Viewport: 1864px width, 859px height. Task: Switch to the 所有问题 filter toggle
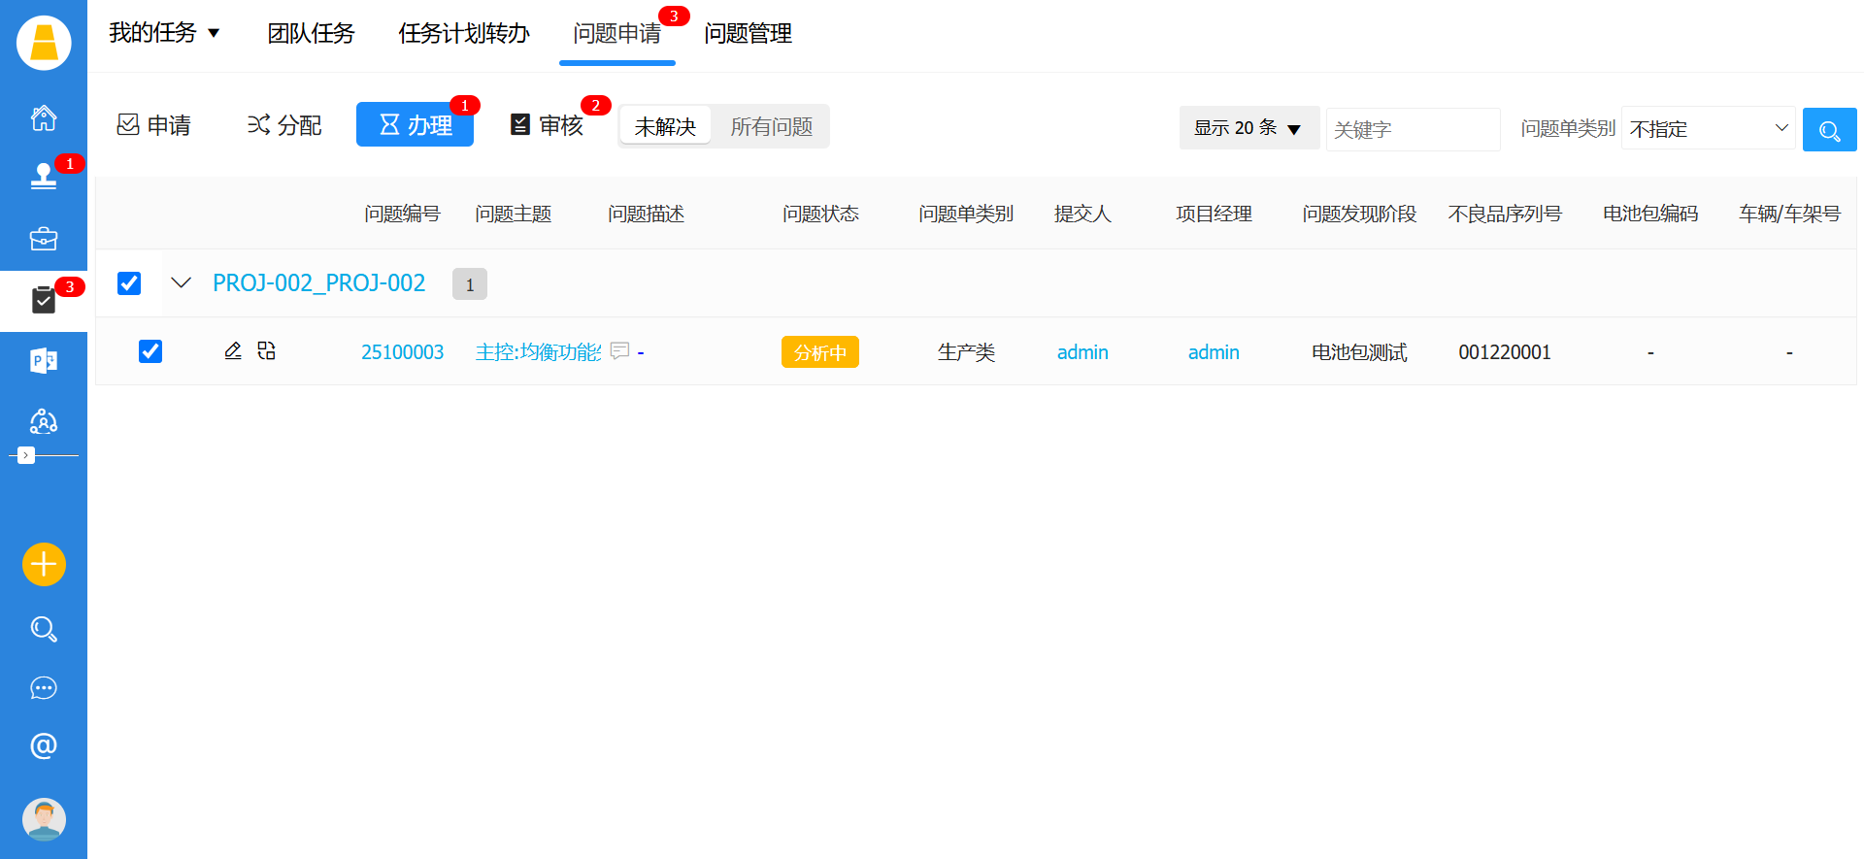tap(771, 127)
